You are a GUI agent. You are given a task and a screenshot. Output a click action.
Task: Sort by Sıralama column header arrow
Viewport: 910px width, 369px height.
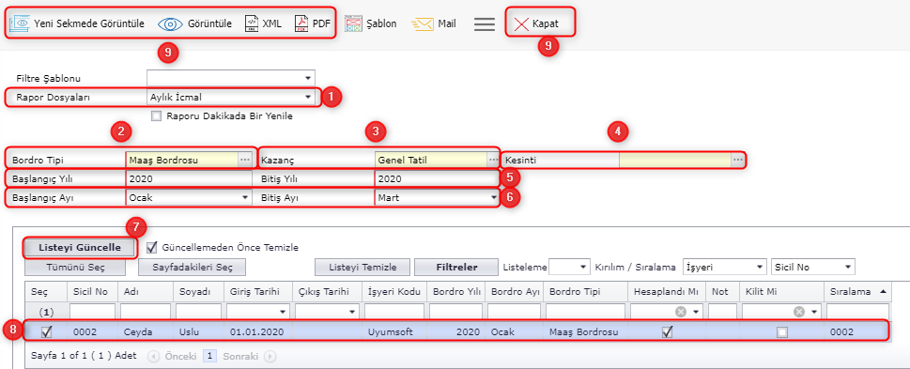(883, 291)
